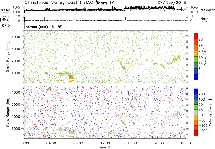Screen dimensions: 215x149
Task: Click the light green 15–50 Velocity colorbar segment
Action: coord(196,107)
